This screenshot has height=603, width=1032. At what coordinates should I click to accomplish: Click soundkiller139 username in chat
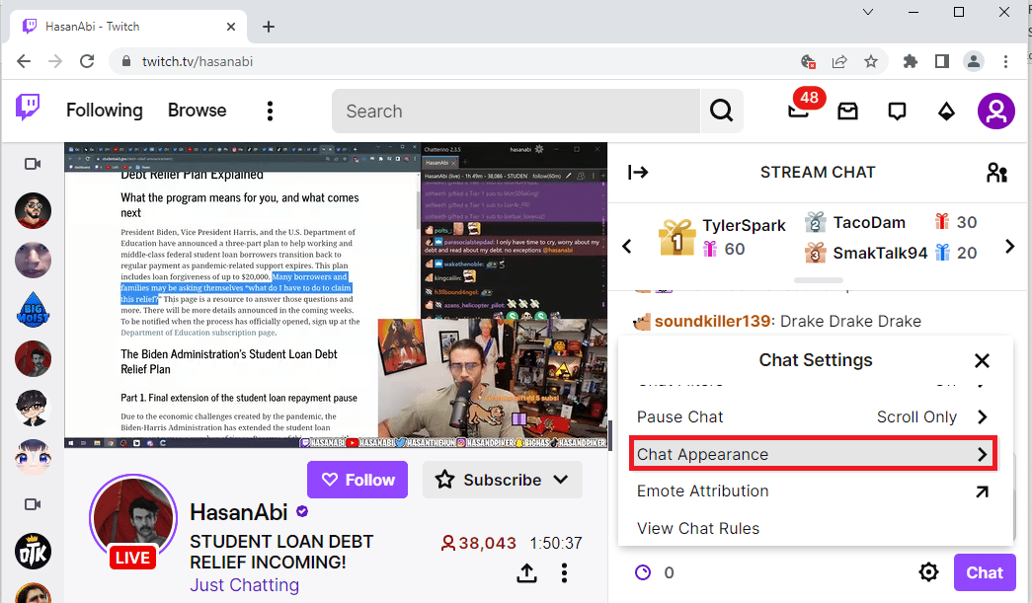coord(712,321)
